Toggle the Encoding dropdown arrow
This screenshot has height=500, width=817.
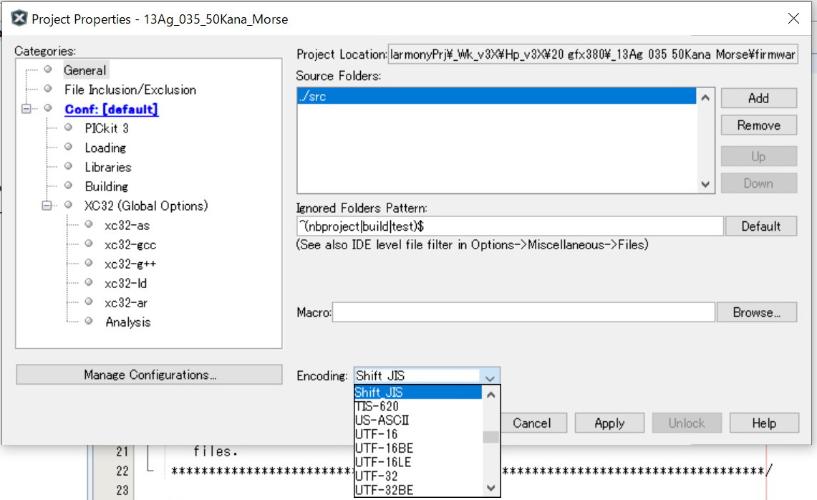tap(489, 376)
